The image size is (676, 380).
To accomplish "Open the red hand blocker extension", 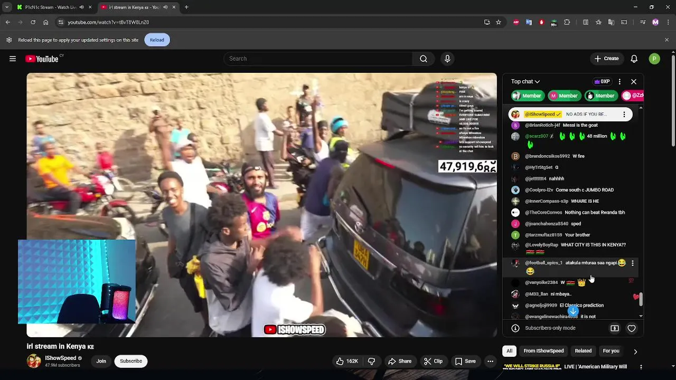I will 541,22.
